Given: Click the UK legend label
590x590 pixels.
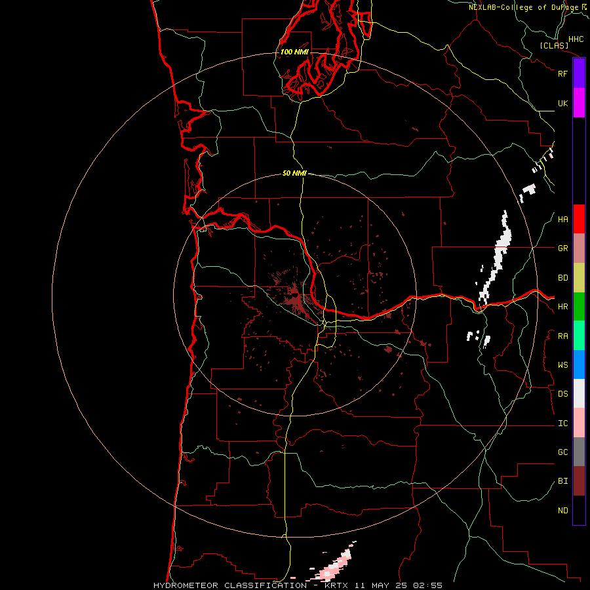Looking at the screenshot, I should pos(562,103).
